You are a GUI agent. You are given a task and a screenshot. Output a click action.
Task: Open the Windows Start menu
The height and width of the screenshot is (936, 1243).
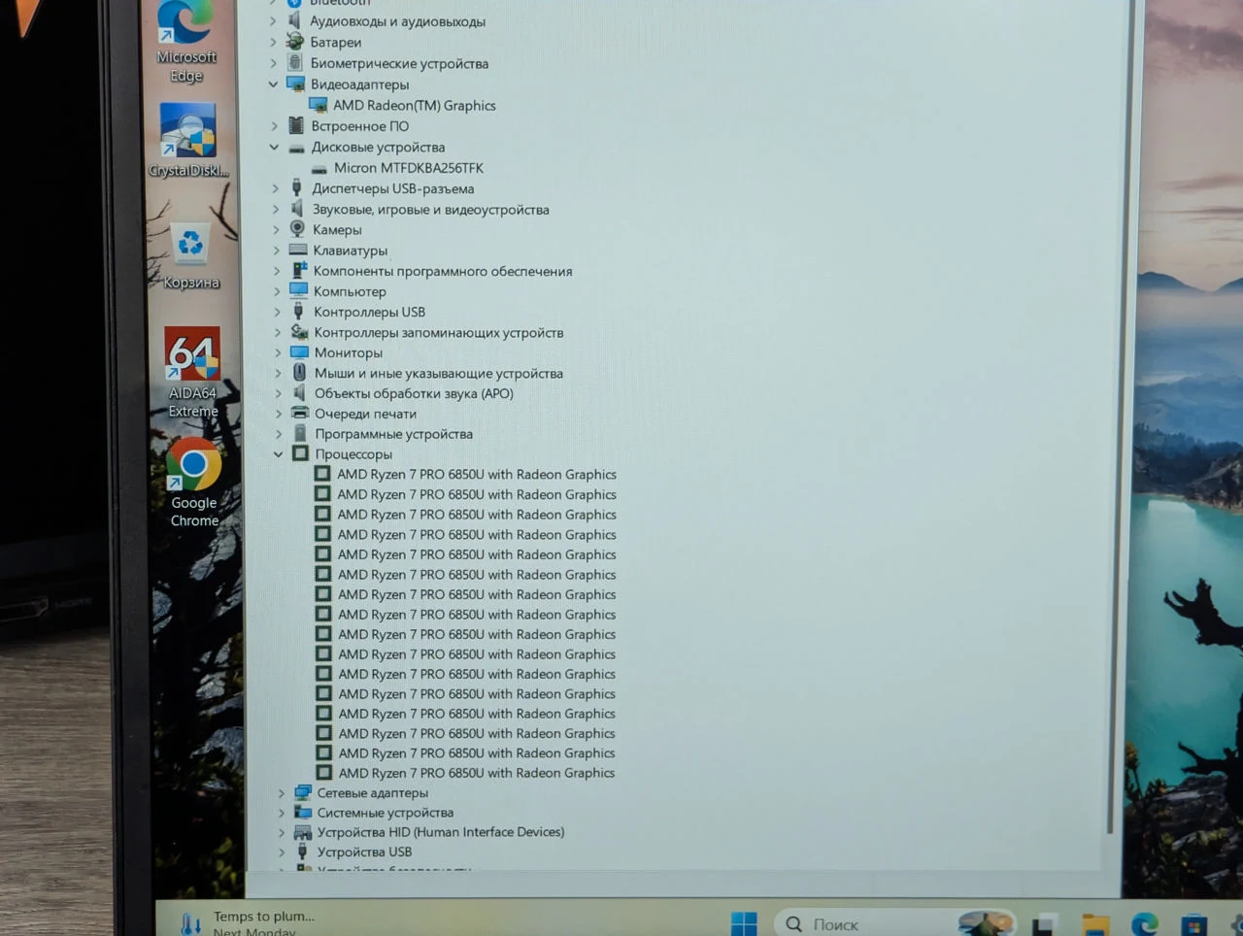(x=744, y=923)
